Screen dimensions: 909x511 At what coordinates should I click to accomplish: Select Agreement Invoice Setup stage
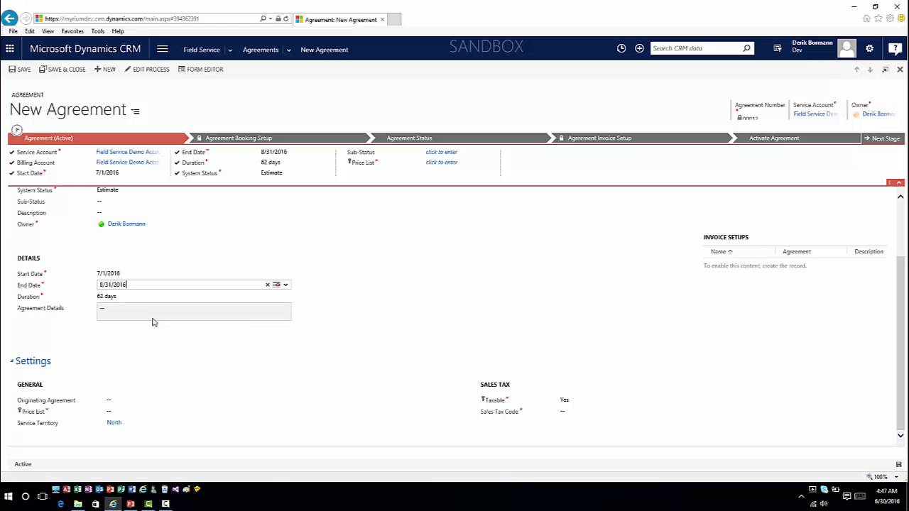643,138
